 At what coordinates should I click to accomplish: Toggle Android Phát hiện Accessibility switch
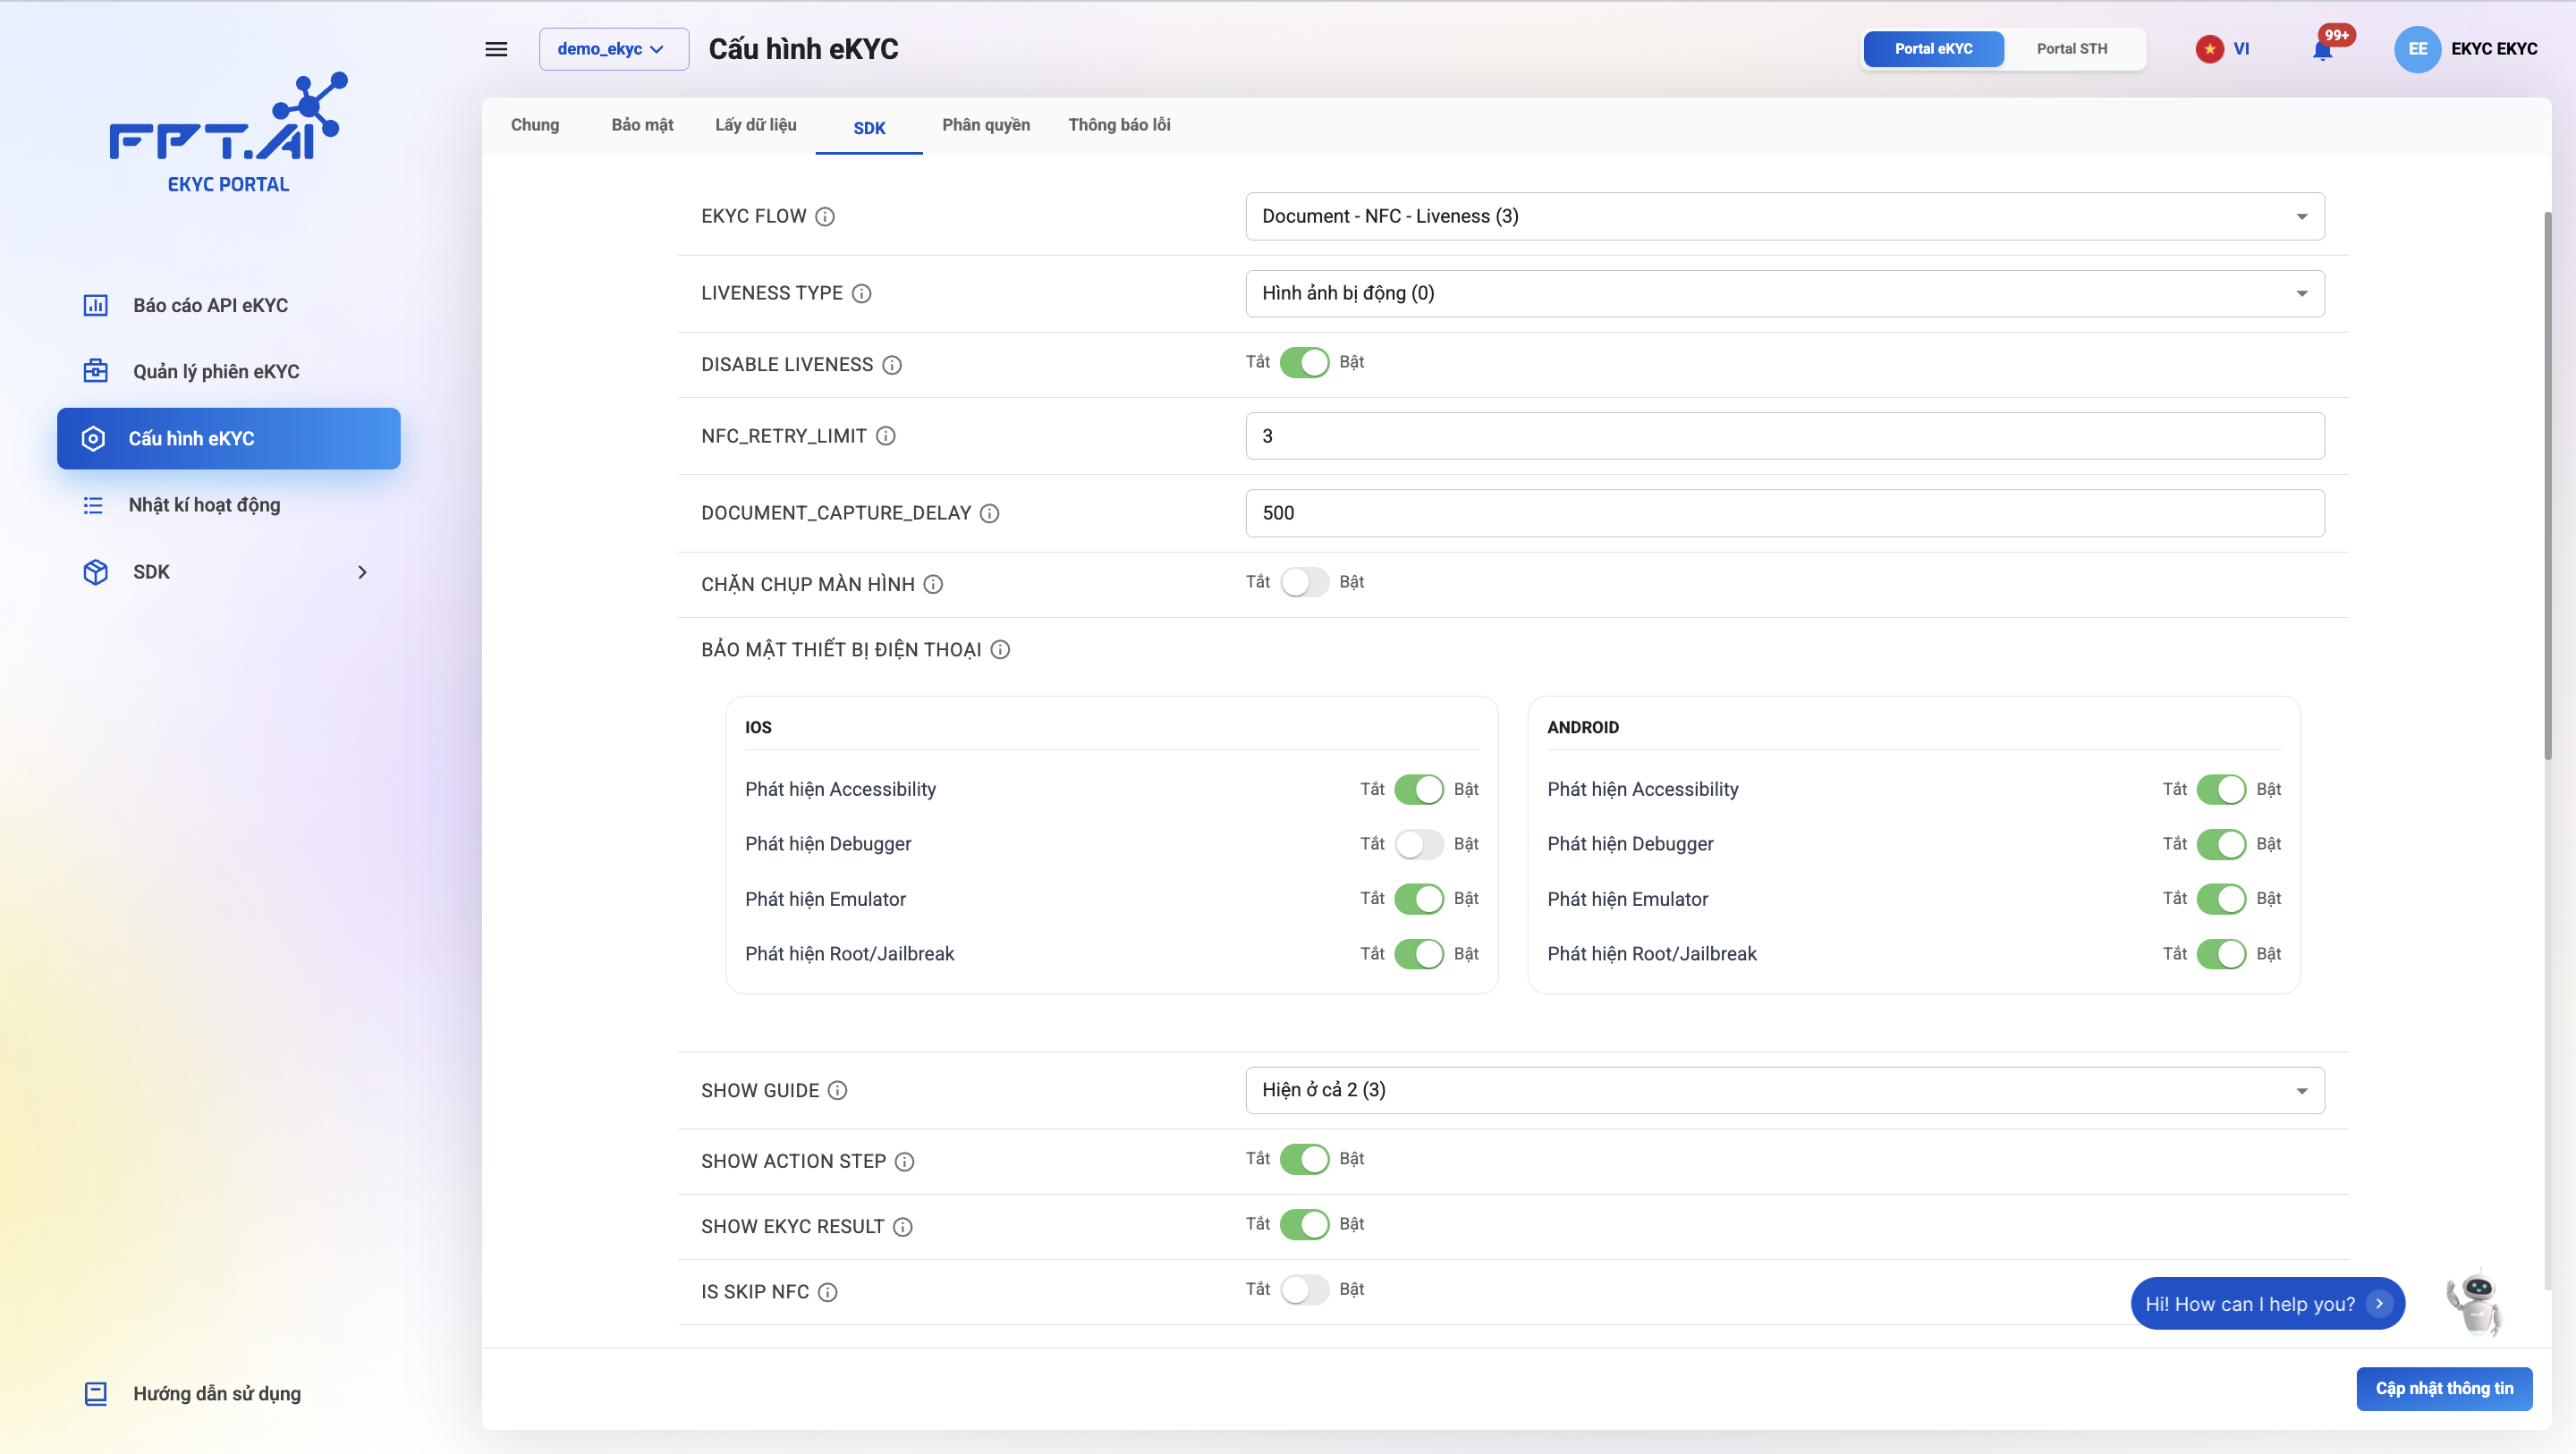click(2221, 790)
